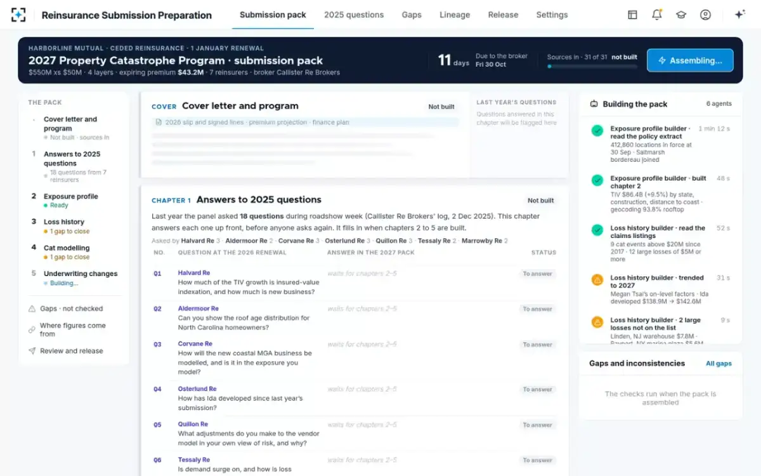Select Cover letter and program in The Pack
The height and width of the screenshot is (476, 761).
[74, 128]
